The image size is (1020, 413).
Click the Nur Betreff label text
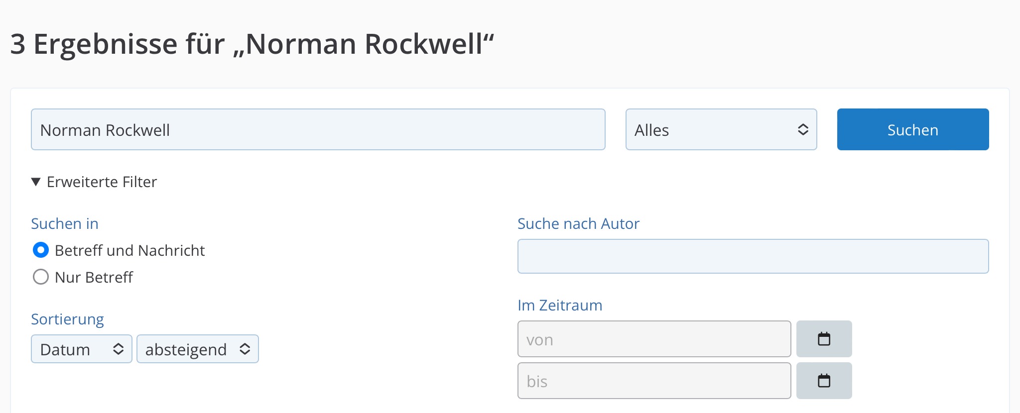(94, 277)
